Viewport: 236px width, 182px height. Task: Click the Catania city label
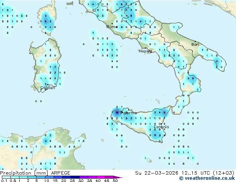coord(161,127)
